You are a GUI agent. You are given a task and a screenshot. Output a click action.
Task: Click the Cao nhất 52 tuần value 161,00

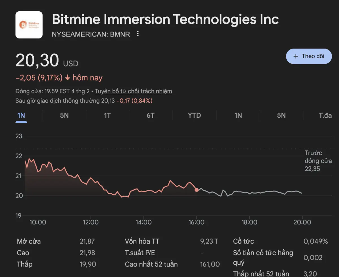[209, 264]
